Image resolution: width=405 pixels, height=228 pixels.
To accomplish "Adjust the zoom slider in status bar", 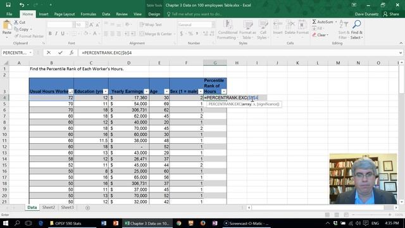I will click(x=371, y=215).
